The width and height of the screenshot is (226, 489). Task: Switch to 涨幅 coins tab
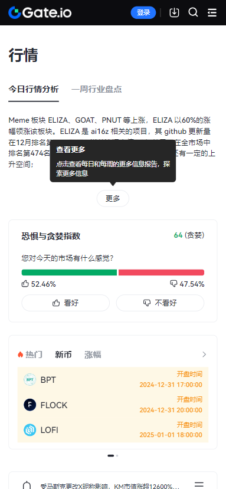(93, 355)
